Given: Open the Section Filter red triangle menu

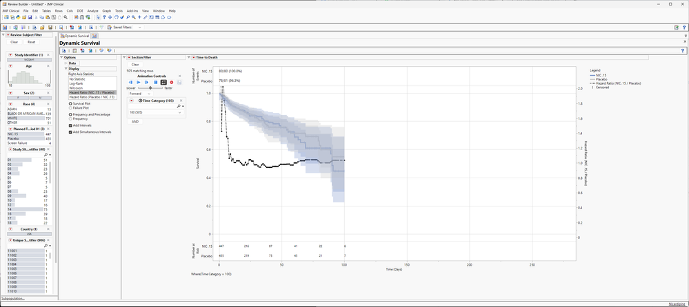Looking at the screenshot, I should 129,57.
